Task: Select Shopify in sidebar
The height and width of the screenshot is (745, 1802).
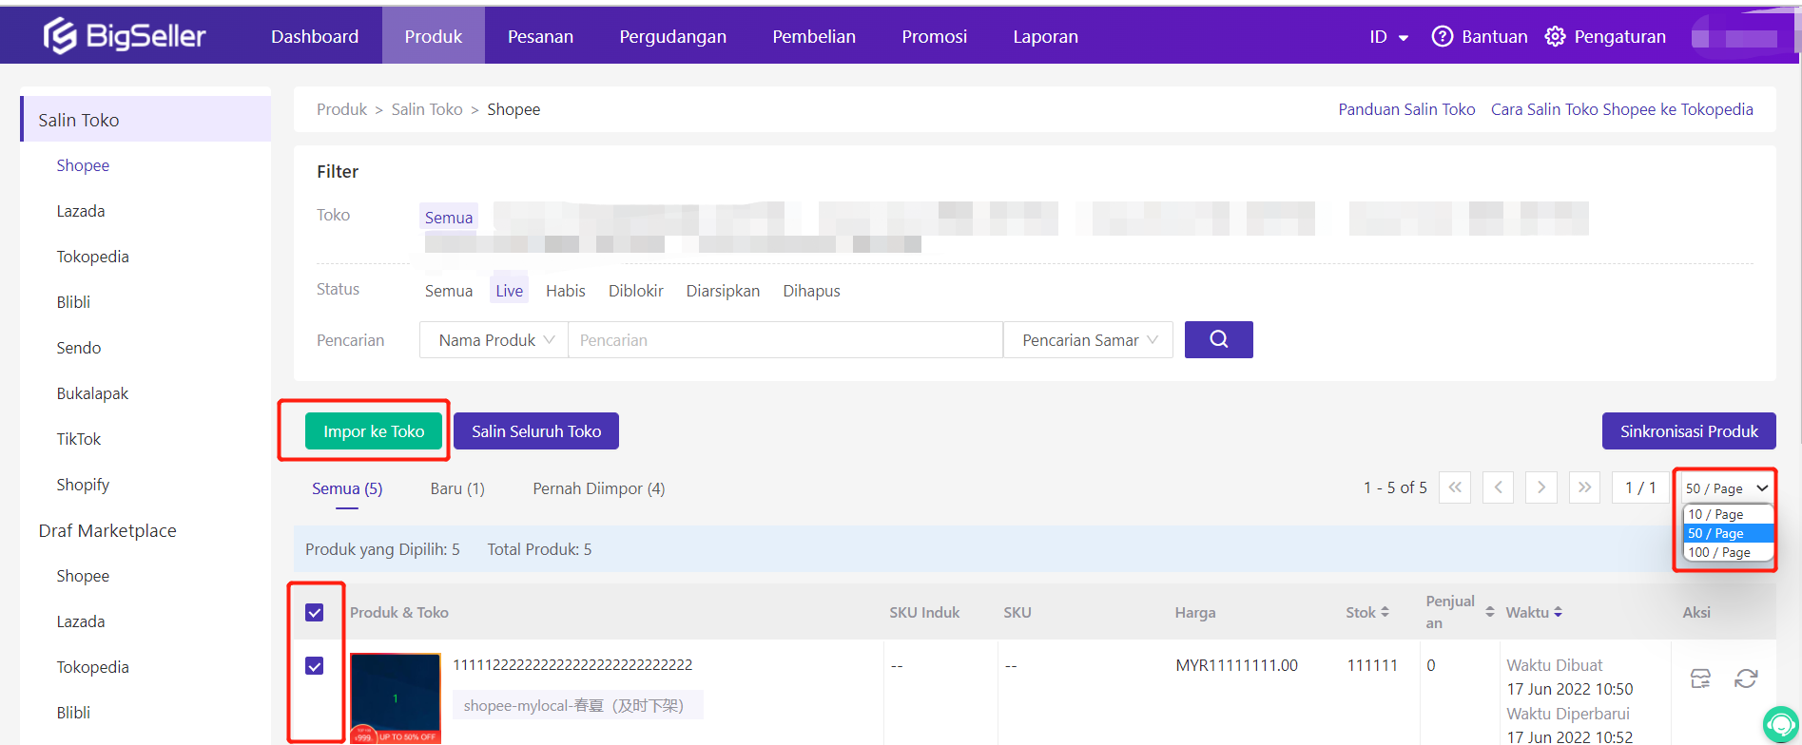Action: tap(83, 485)
